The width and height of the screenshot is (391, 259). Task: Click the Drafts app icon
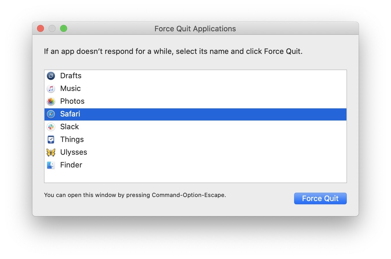coord(51,76)
